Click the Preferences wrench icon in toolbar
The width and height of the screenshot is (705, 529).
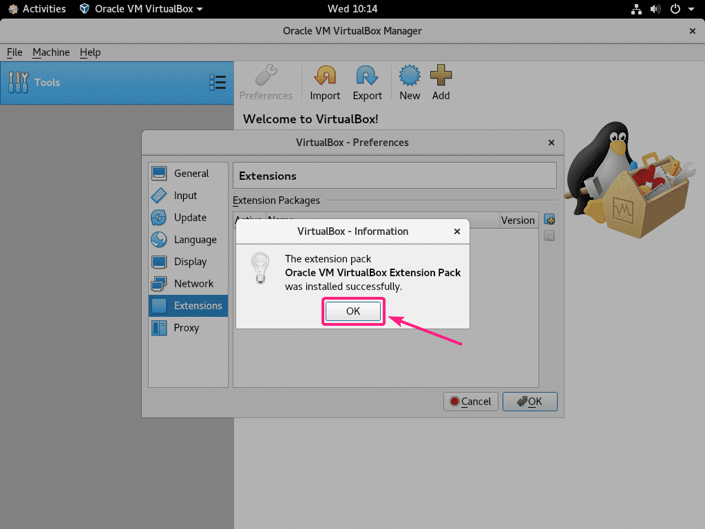(266, 75)
